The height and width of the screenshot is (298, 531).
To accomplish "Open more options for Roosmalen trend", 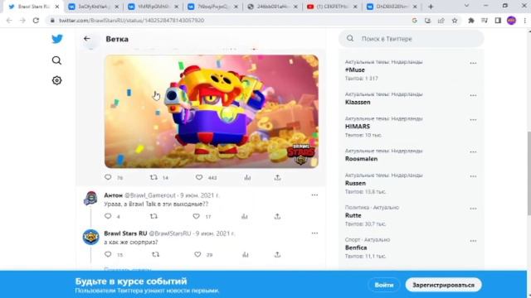I will click(x=473, y=152).
